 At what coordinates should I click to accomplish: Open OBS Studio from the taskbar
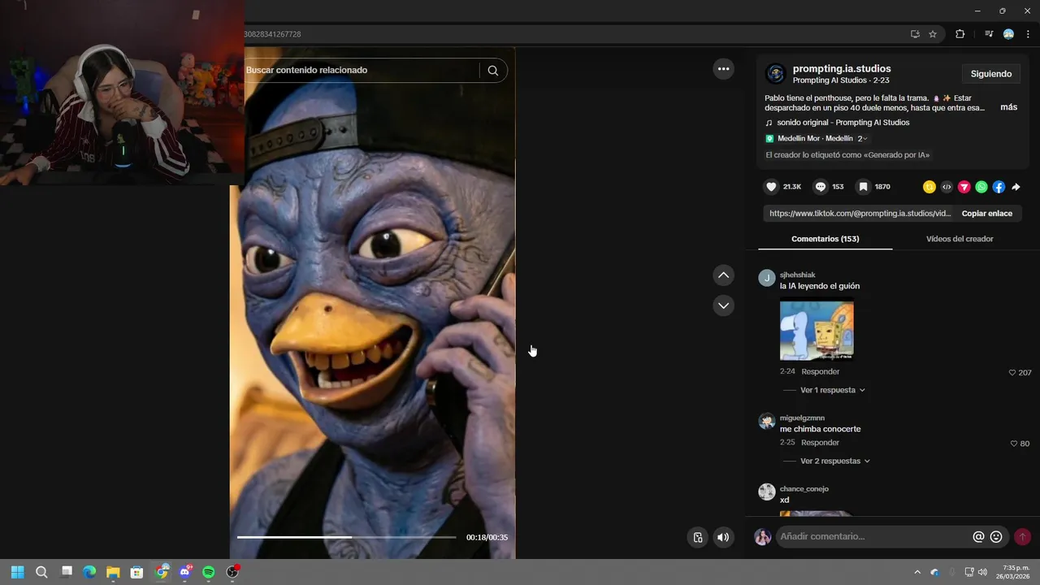pos(232,572)
